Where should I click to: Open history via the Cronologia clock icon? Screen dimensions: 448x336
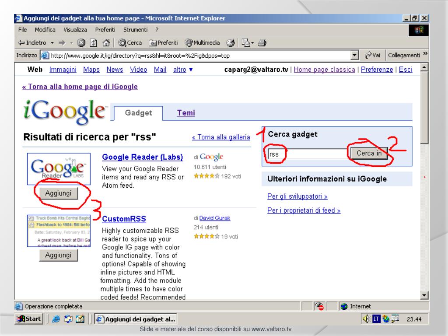[x=230, y=43]
